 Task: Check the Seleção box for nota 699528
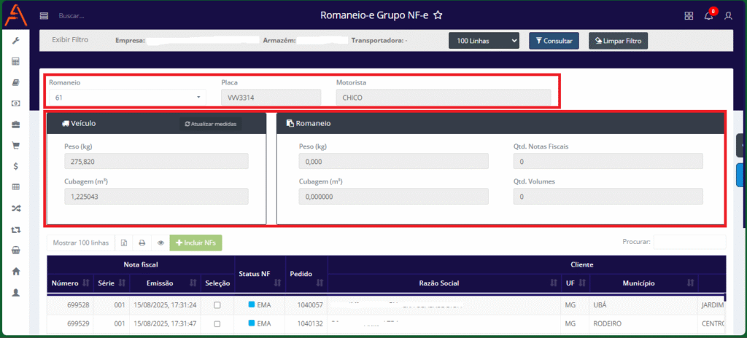[x=217, y=304]
